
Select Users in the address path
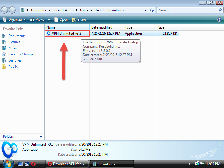tap(84, 10)
